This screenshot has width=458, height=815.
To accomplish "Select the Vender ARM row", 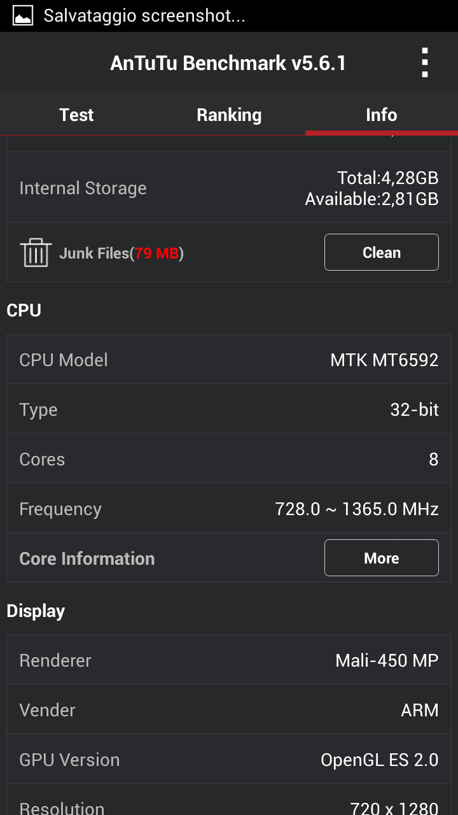I will tap(229, 710).
